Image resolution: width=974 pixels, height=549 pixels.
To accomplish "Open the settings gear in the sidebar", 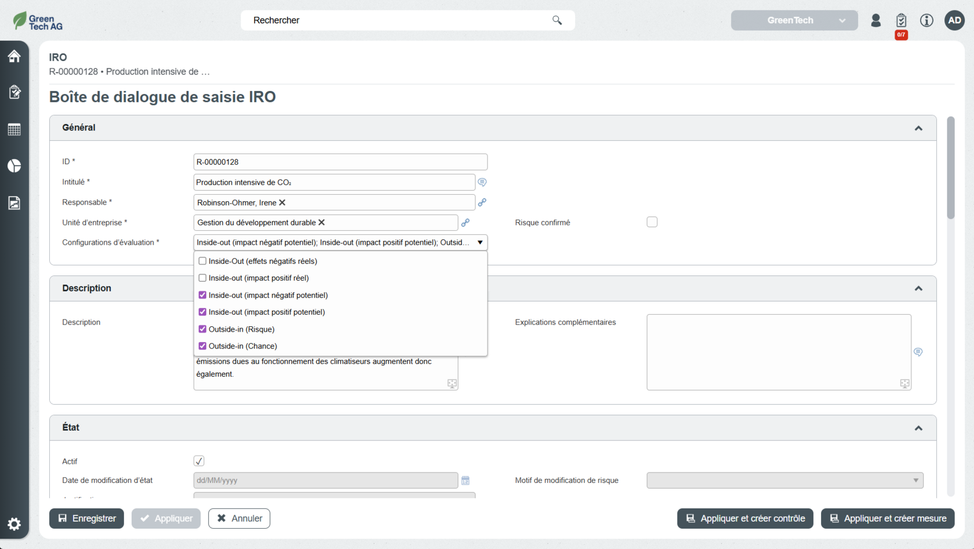I will (14, 524).
